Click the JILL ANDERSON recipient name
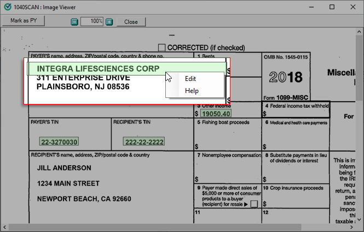This screenshot has height=232, width=364. [64, 168]
